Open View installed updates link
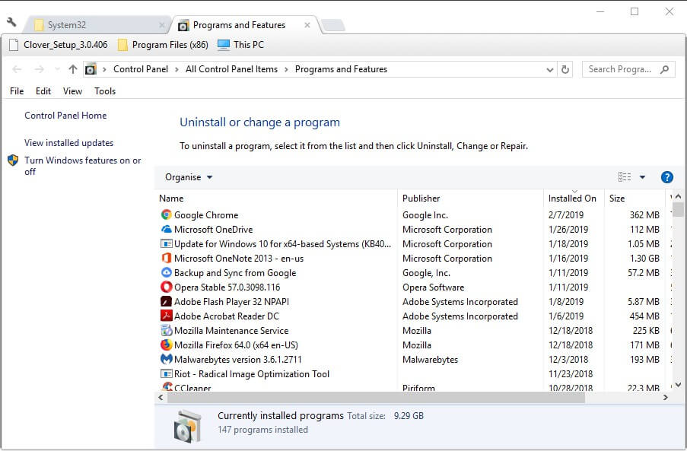This screenshot has height=451, width=687. coord(68,143)
